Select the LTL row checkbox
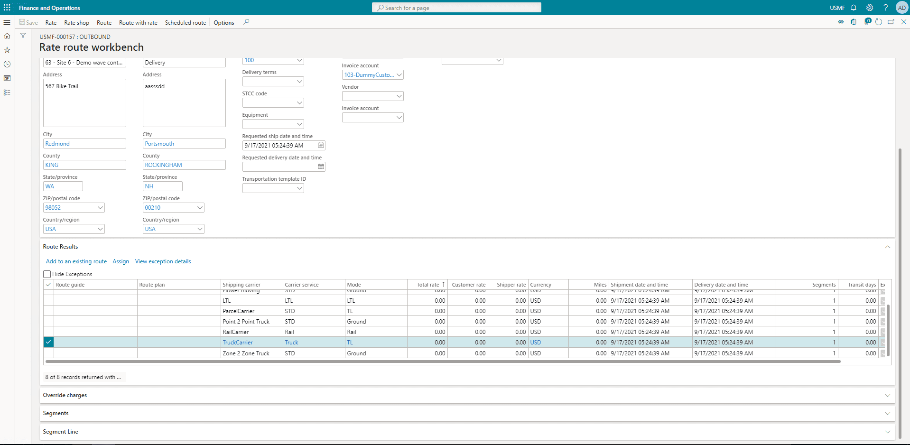The width and height of the screenshot is (910, 445). (48, 300)
